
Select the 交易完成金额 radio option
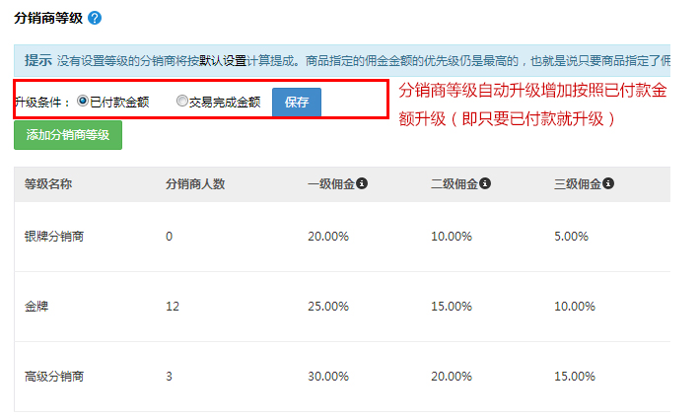[181, 102]
